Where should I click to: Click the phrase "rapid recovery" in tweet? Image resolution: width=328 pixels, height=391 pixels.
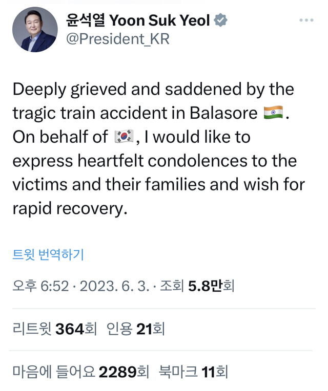69,209
